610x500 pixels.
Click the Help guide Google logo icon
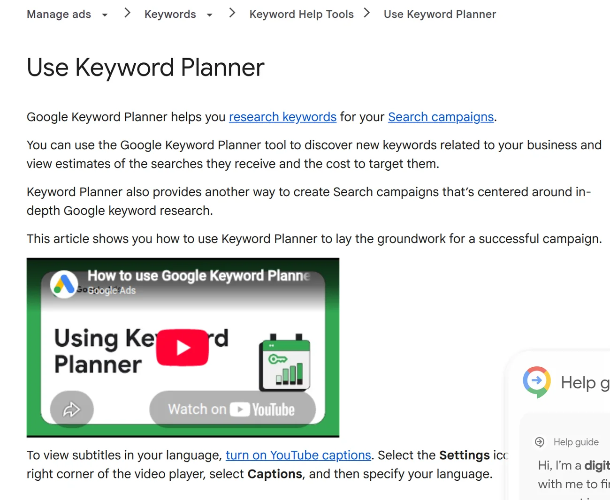click(537, 382)
